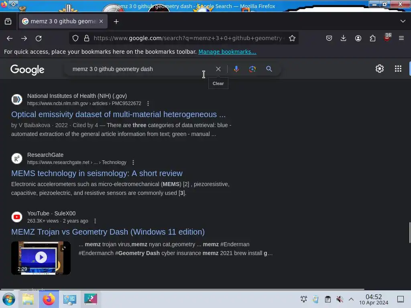Go forward with the forward arrow
This screenshot has height=308, width=411.
coord(24,38)
